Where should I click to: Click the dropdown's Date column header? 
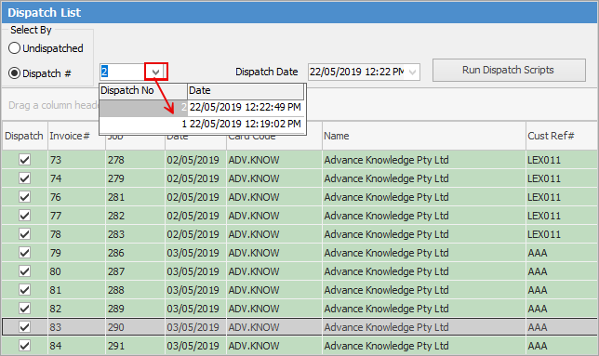click(x=246, y=91)
